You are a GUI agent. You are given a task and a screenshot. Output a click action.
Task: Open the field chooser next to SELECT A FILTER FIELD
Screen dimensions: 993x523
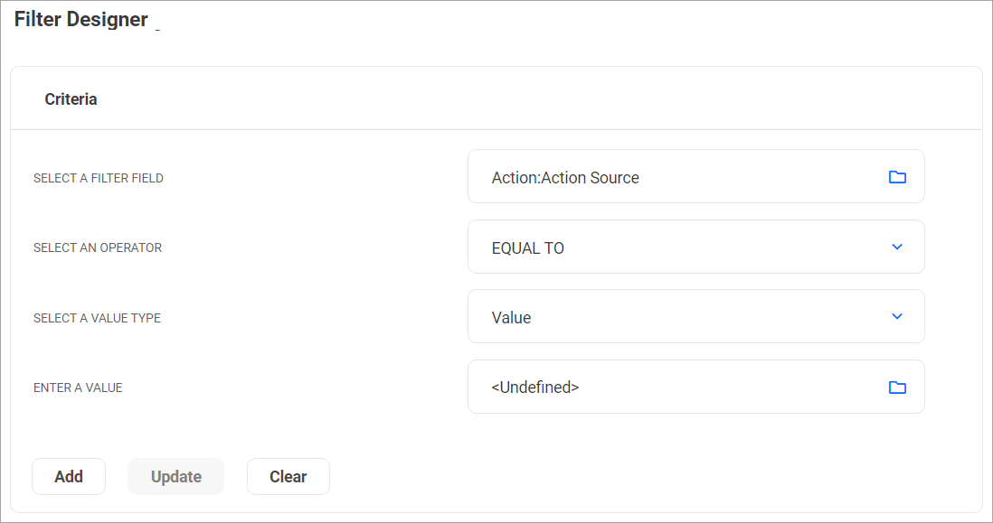coord(897,176)
